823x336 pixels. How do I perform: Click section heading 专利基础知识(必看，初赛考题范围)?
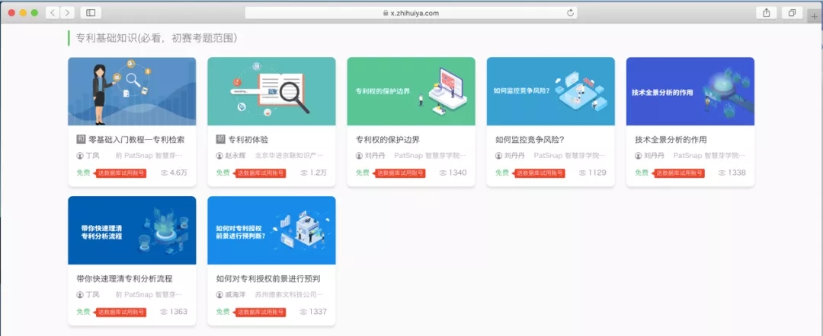pos(156,38)
